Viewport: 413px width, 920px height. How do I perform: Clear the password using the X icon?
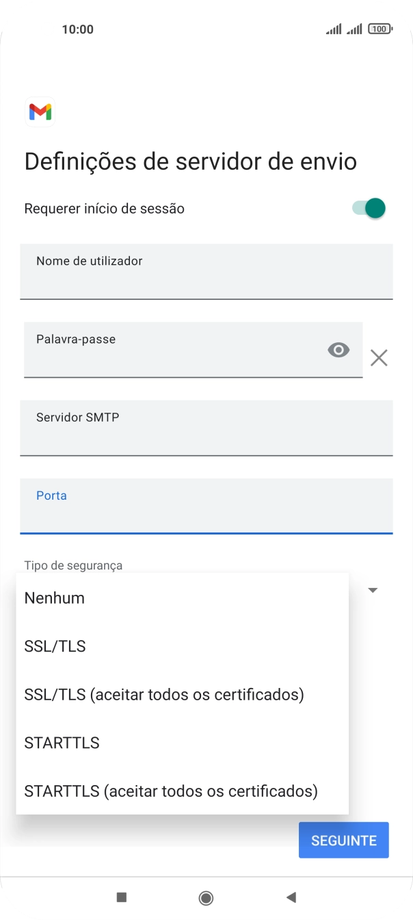coord(379,357)
